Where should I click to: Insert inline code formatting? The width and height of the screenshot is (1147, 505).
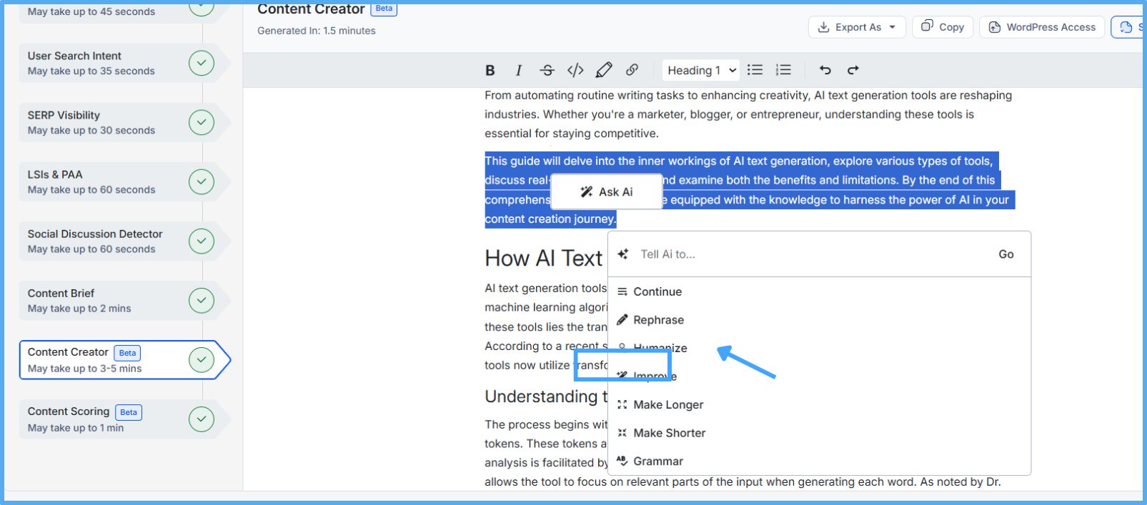tap(575, 70)
